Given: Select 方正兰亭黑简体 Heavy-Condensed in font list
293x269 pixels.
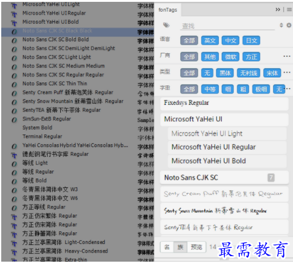Looking at the screenshot, I should [65, 251].
